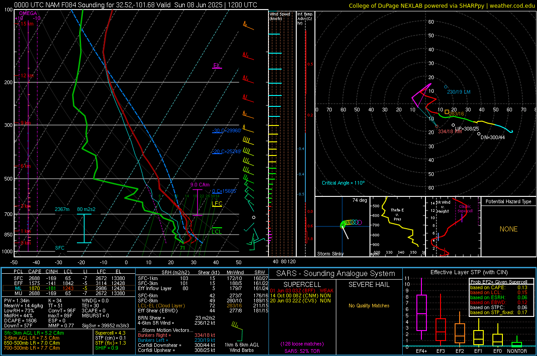Click the SFC-1km SRH row

coord(203,278)
